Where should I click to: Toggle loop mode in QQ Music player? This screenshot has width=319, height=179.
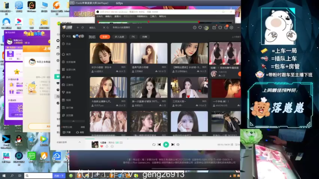(154, 144)
